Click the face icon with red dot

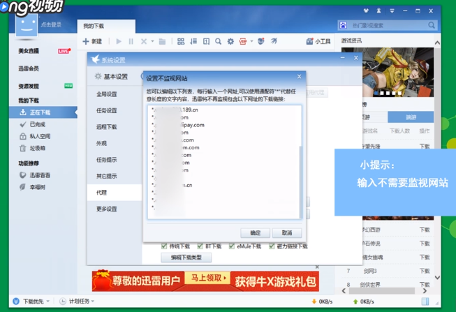[x=261, y=41]
